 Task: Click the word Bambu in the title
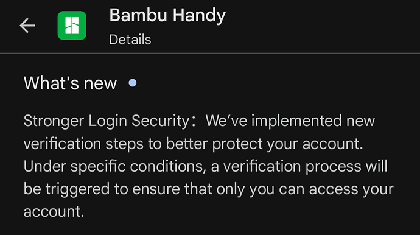(138, 15)
